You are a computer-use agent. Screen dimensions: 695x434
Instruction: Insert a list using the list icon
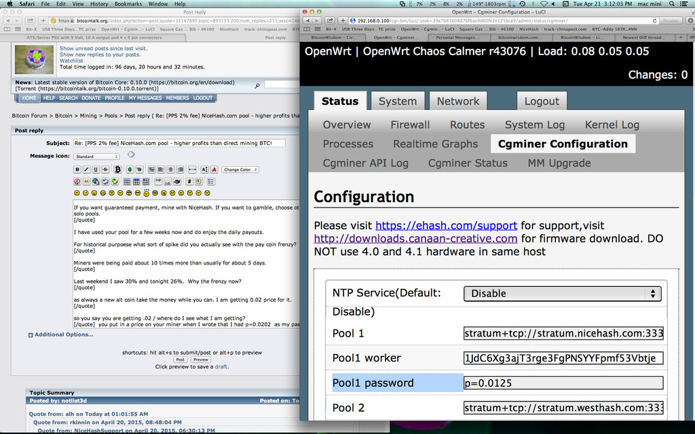point(211,182)
